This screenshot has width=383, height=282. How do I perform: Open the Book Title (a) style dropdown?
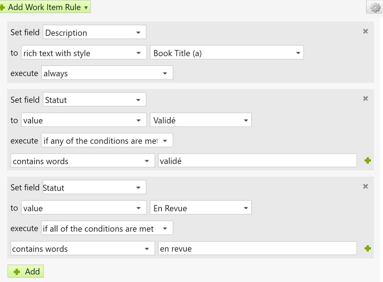pos(227,53)
